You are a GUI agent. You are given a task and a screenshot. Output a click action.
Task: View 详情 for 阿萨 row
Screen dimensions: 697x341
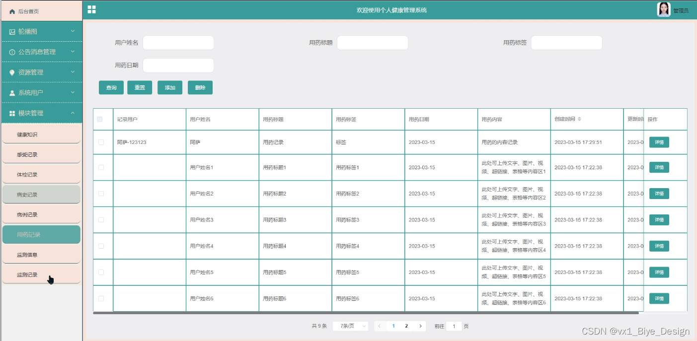pos(659,142)
